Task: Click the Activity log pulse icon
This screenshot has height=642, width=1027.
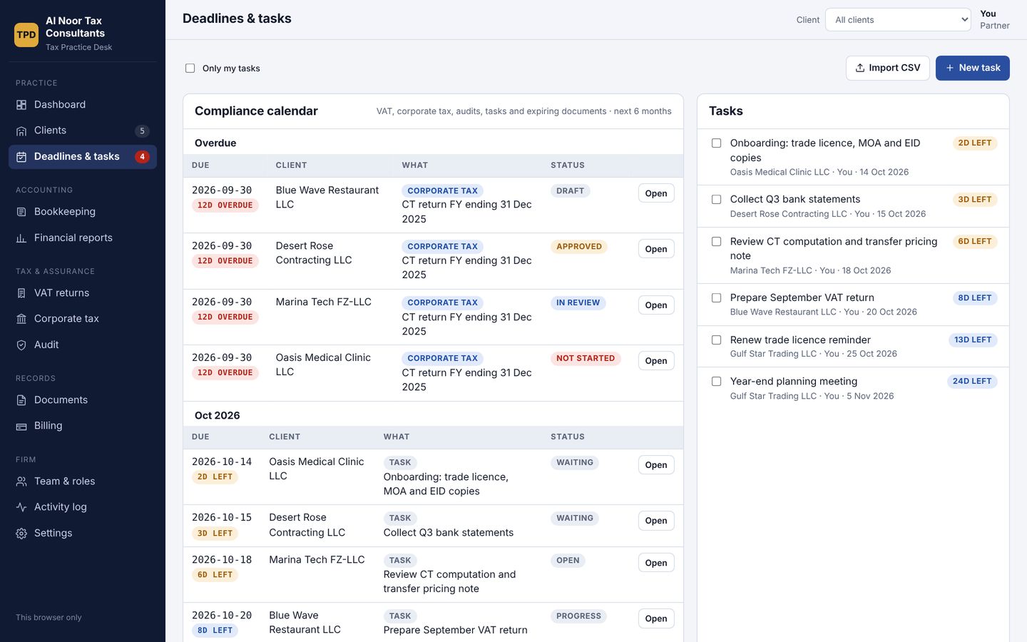Action: 21,507
